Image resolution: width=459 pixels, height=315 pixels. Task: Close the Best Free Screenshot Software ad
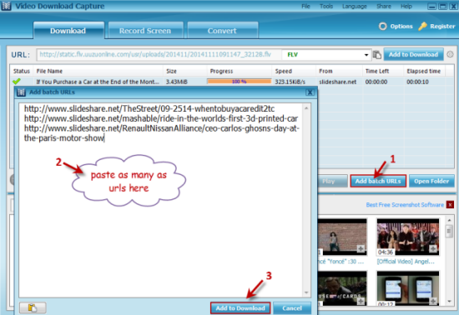[x=450, y=204]
